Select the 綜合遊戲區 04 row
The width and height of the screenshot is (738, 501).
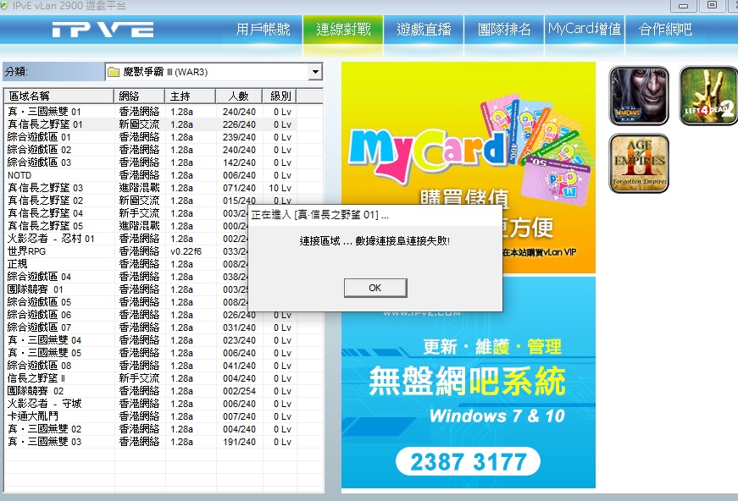[127, 277]
